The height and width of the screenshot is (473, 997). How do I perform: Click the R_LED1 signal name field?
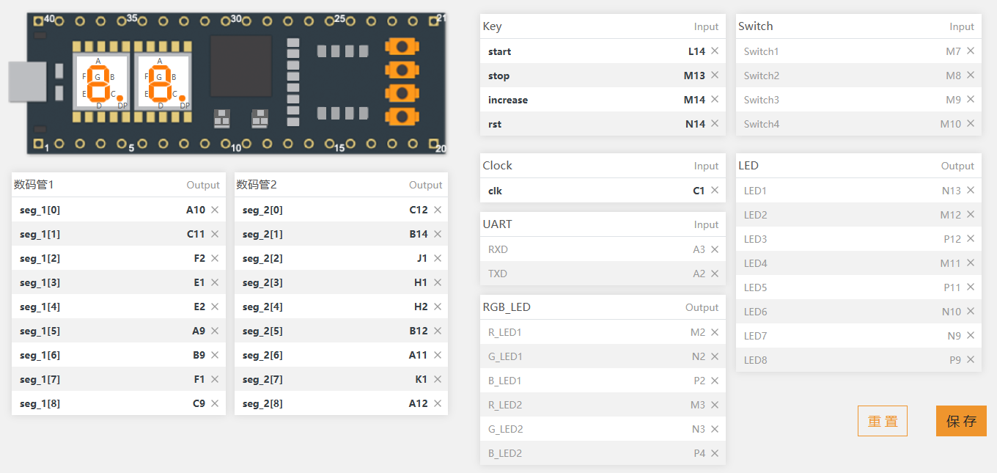(x=505, y=332)
